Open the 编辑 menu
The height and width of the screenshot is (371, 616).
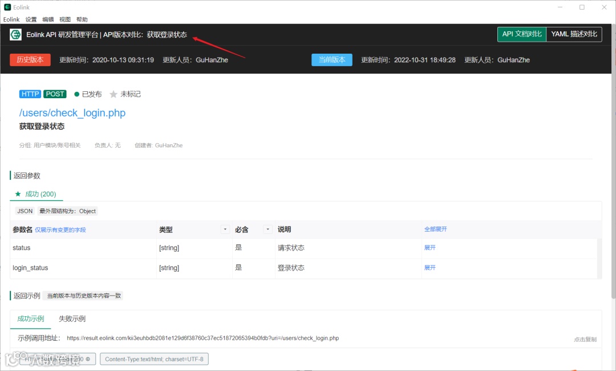[x=48, y=19]
